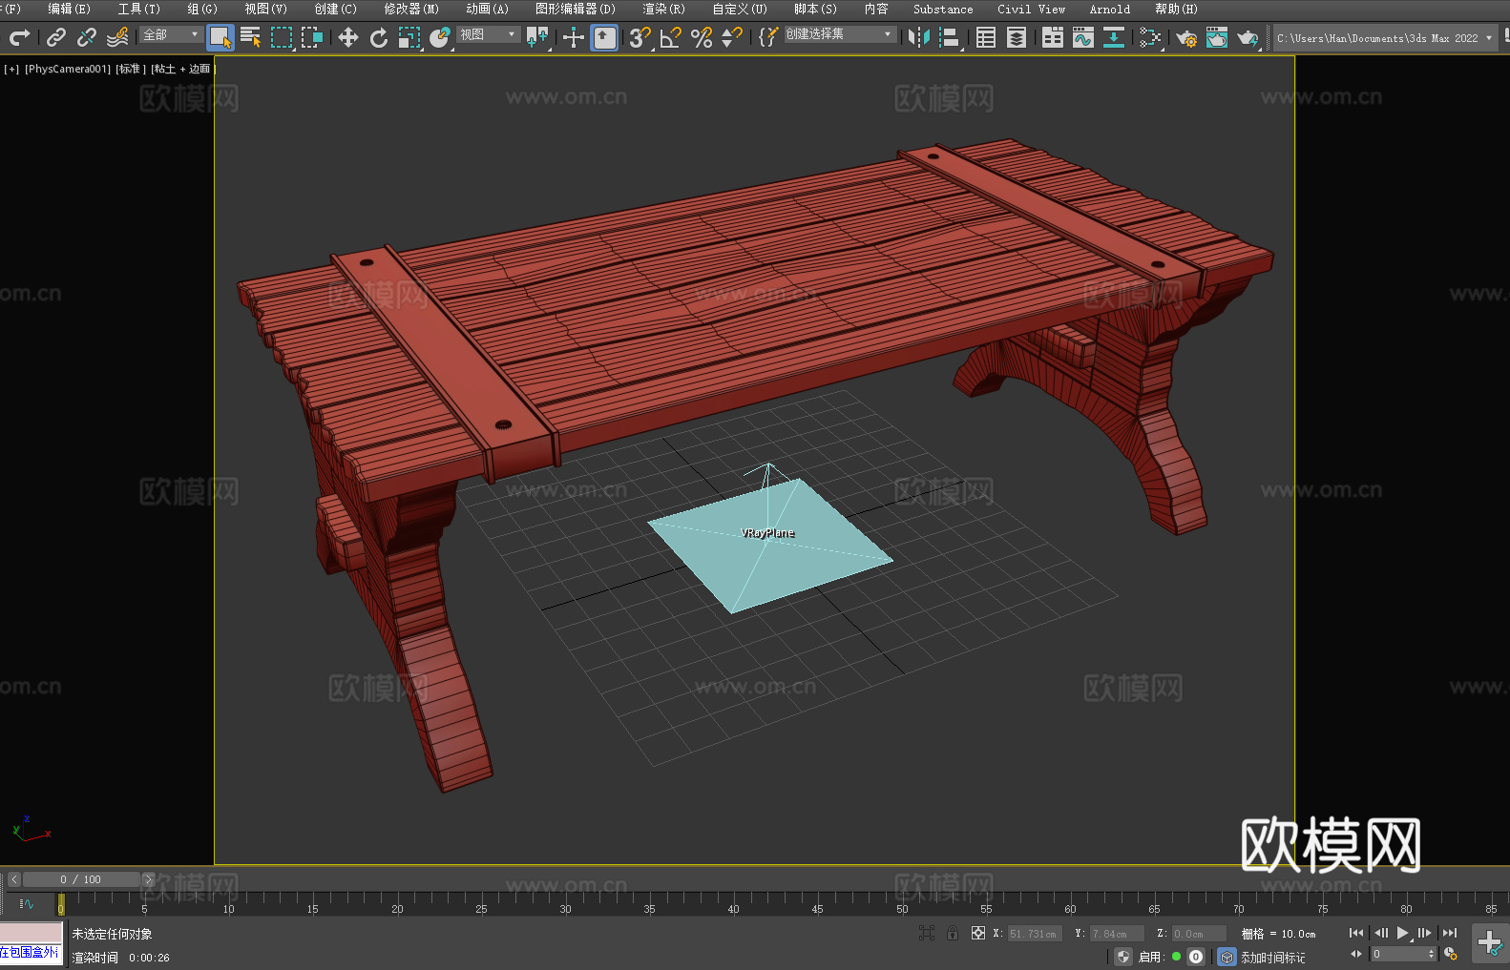Toggle the 3D Snaps button

click(640, 37)
